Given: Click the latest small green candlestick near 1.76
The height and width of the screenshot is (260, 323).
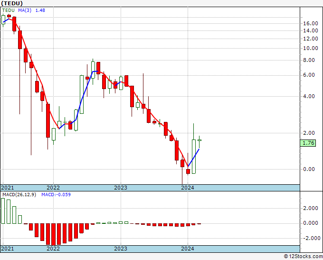Looking at the screenshot, I should pos(199,140).
